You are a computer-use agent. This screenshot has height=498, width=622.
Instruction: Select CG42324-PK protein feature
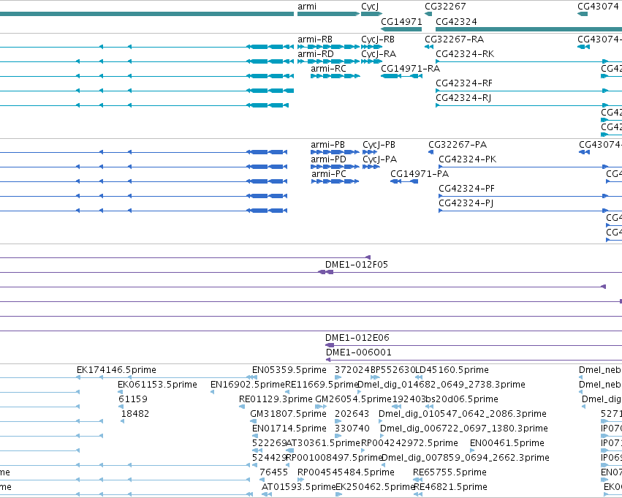click(x=531, y=167)
